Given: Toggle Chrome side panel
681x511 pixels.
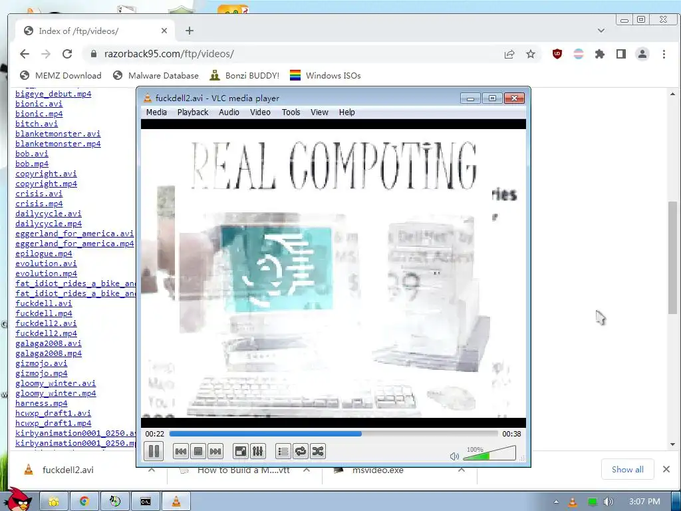Looking at the screenshot, I should (x=621, y=54).
